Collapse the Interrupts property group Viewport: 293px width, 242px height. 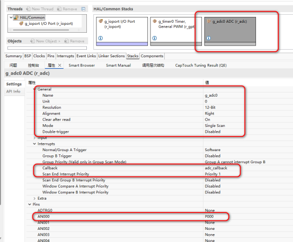point(34,144)
